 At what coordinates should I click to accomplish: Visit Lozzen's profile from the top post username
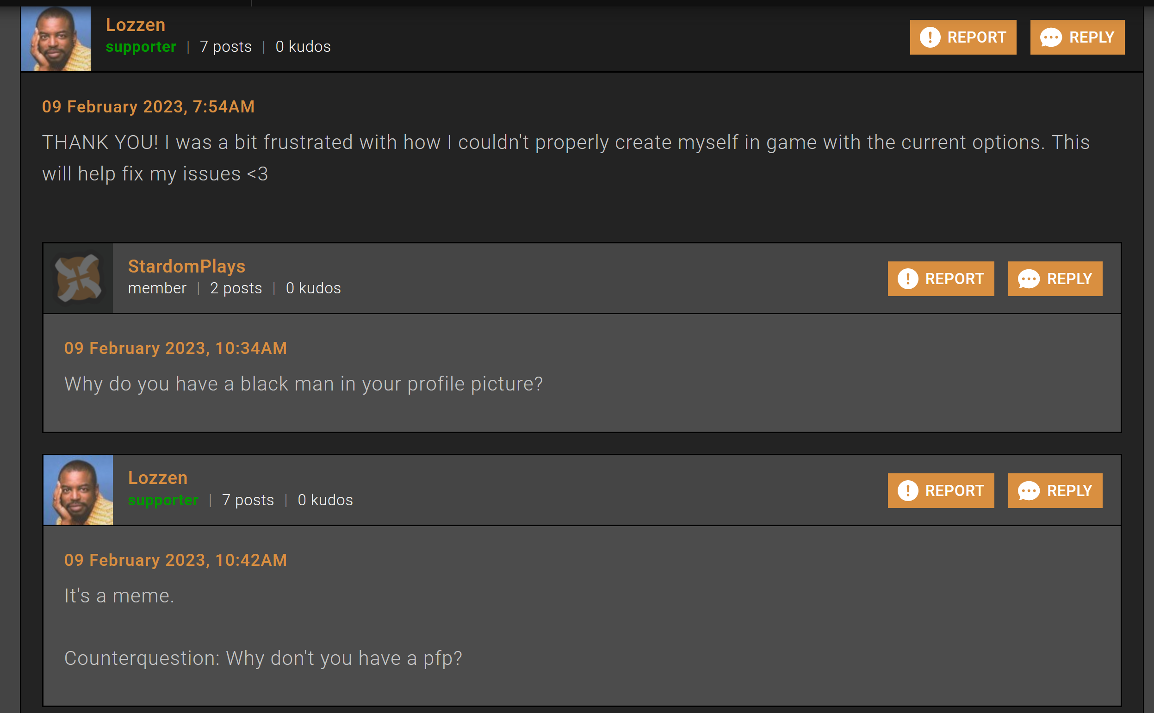click(136, 25)
